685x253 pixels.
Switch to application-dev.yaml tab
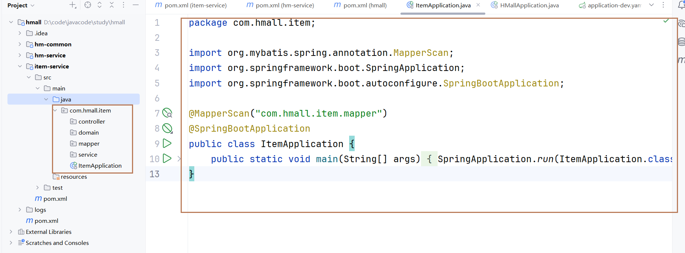click(610, 5)
